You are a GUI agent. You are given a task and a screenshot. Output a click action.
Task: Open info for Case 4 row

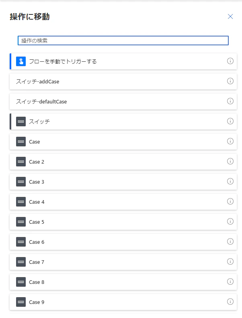pos(230,201)
